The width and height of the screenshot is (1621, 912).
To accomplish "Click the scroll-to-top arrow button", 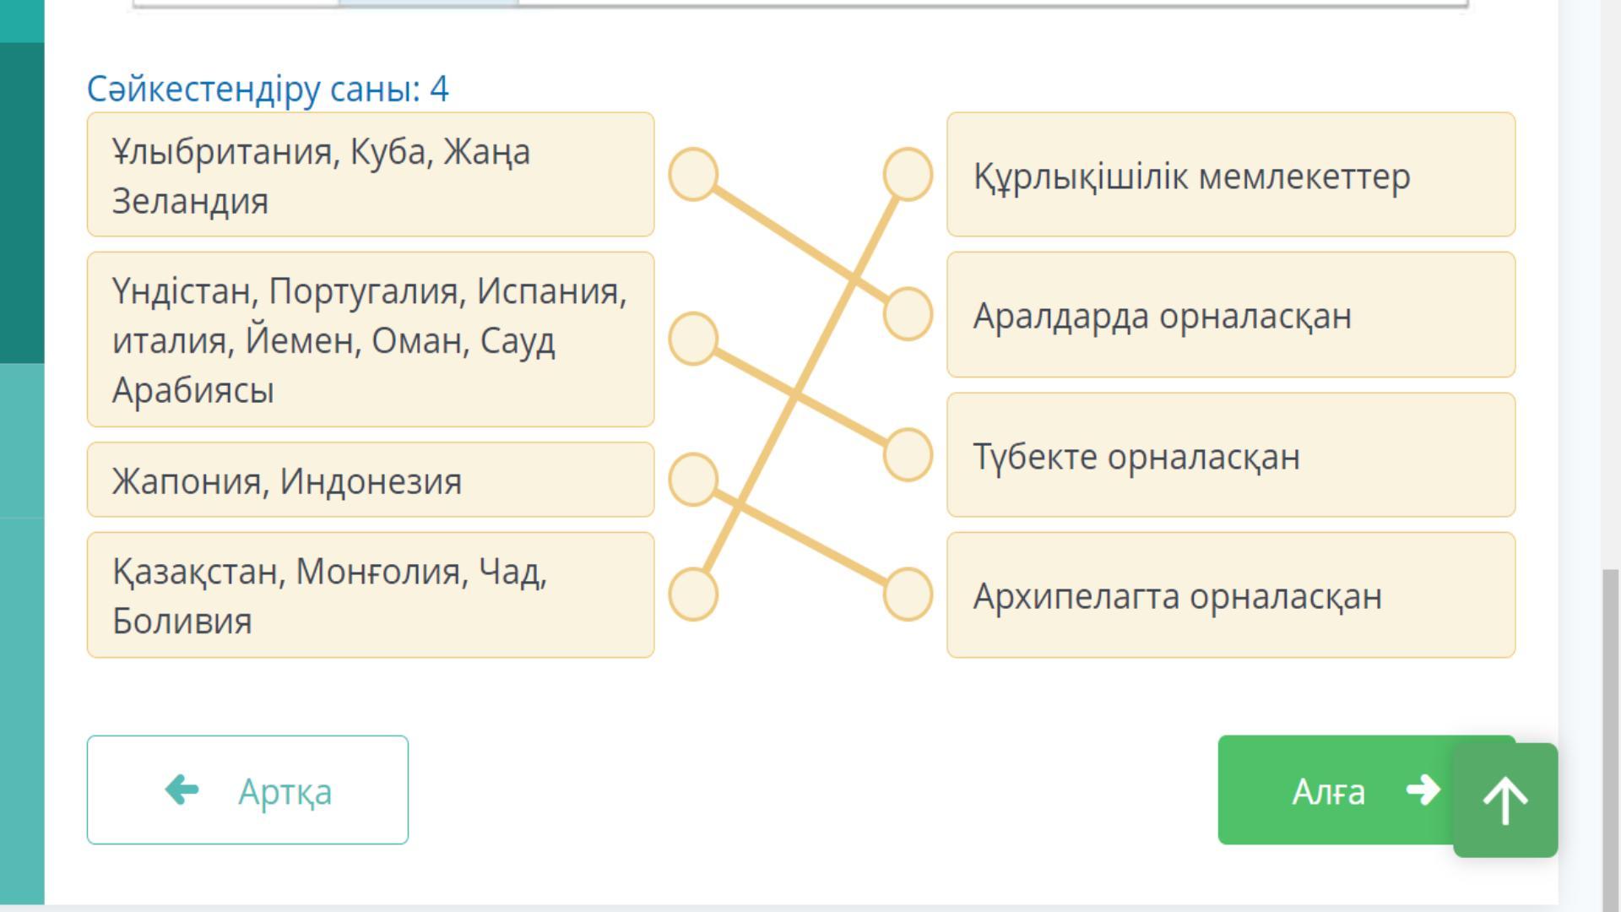I will (1505, 801).
